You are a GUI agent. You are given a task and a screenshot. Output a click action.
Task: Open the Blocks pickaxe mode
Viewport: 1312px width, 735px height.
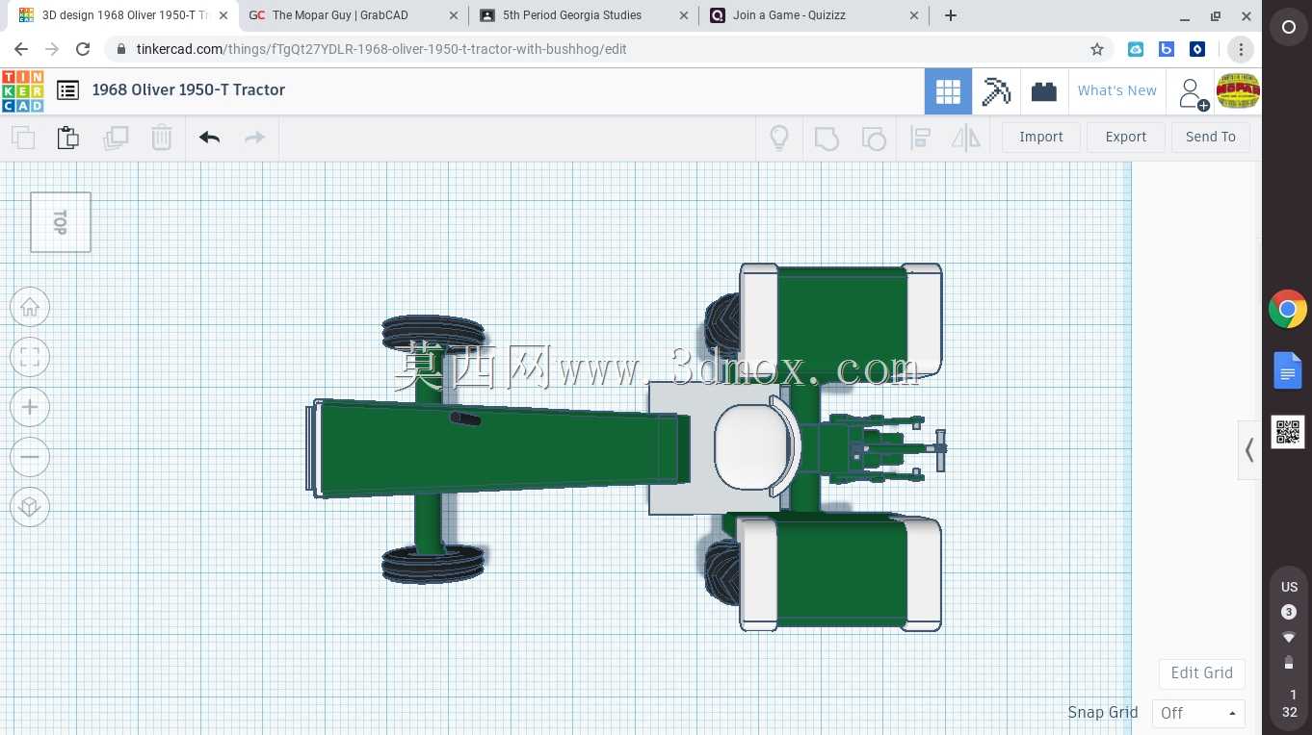pos(996,91)
